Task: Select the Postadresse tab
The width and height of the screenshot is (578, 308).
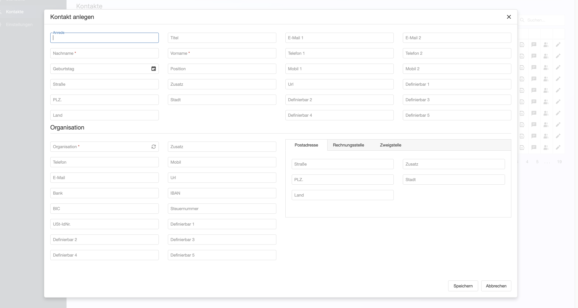Action: pyautogui.click(x=306, y=145)
